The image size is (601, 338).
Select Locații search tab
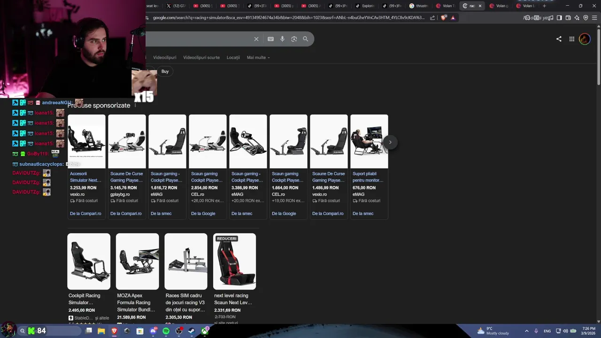pos(233,57)
